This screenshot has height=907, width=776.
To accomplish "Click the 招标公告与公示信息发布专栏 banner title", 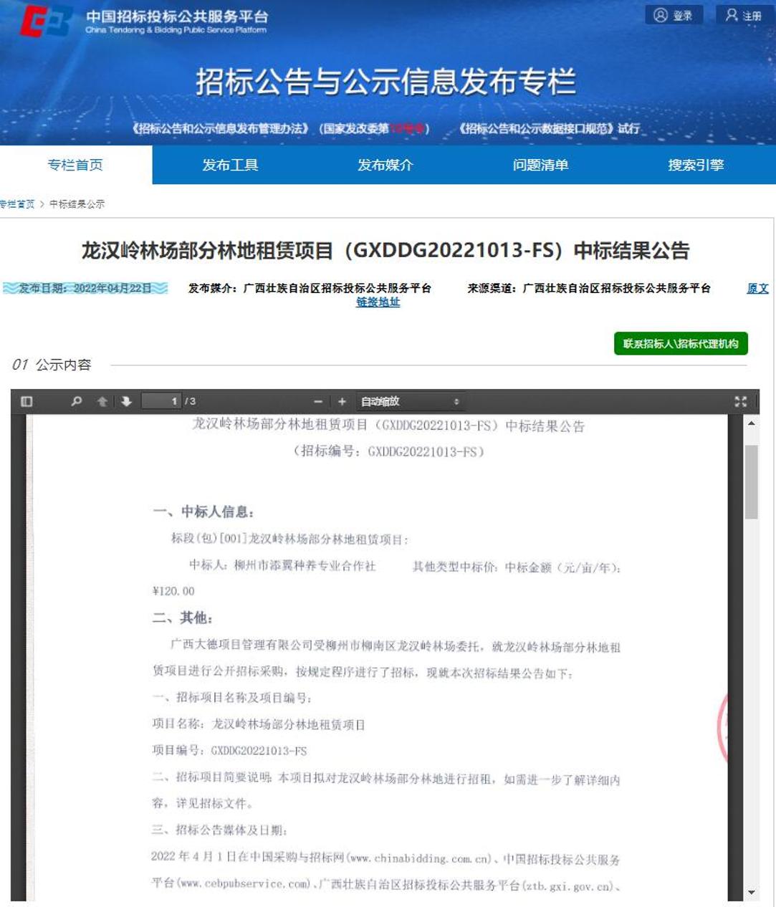I will [385, 82].
